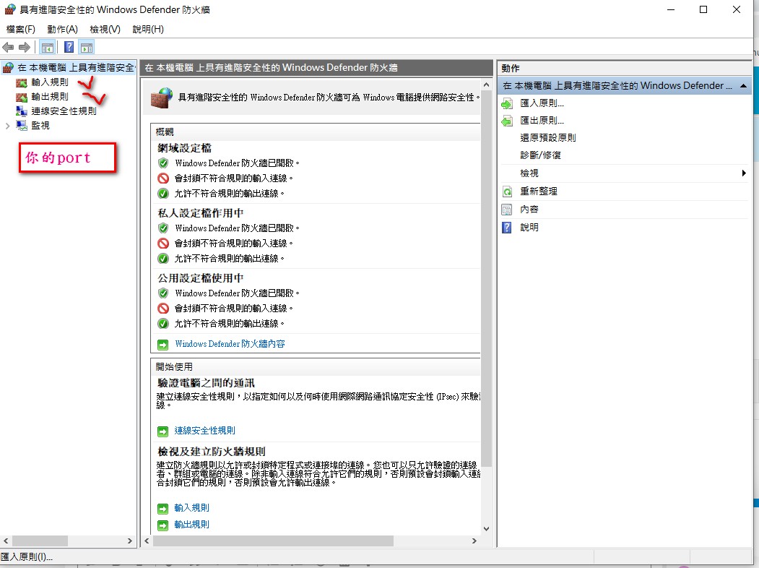Viewport: 759px width, 568px height.
Task: Click the Forward arrow toolbar icon
Action: click(x=25, y=48)
